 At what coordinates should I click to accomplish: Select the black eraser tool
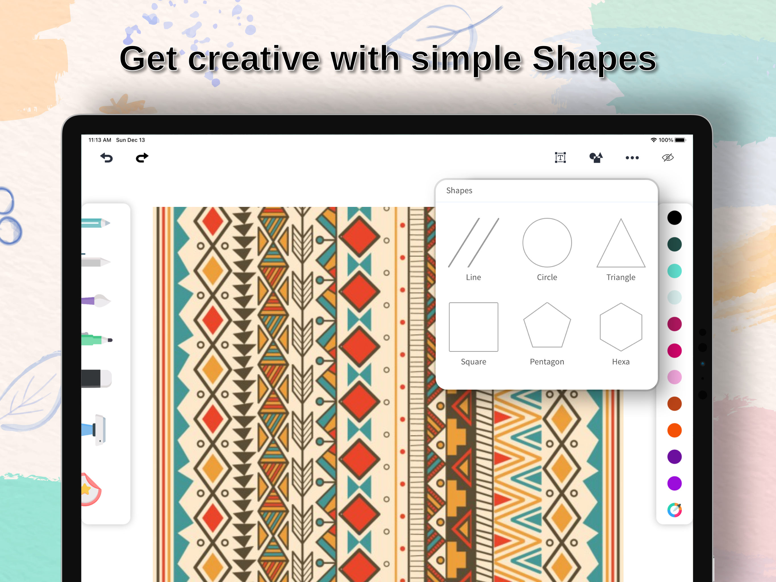pos(96,379)
